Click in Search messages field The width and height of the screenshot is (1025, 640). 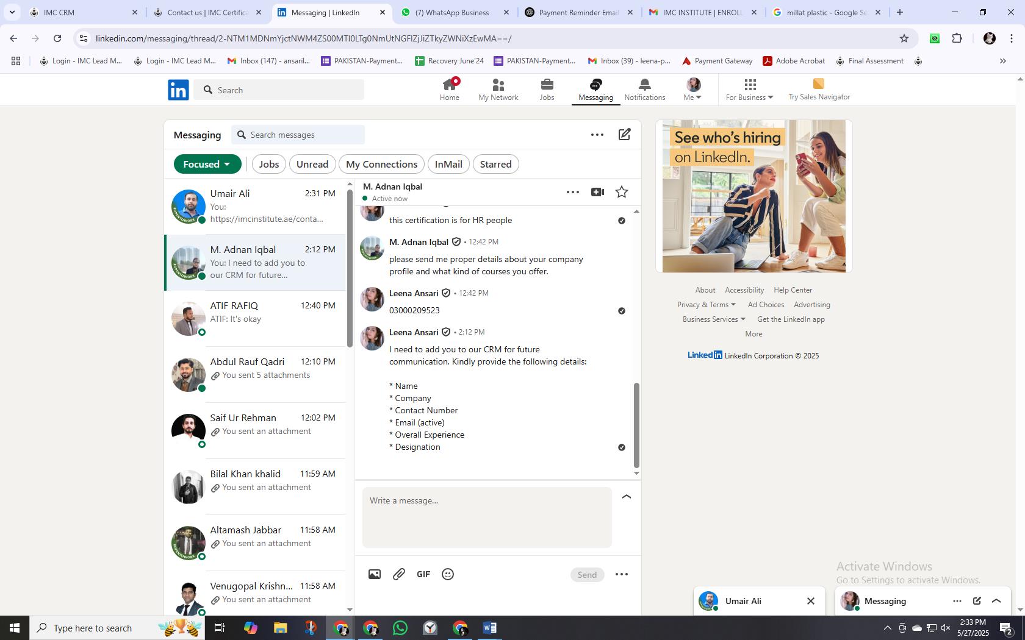coord(298,135)
